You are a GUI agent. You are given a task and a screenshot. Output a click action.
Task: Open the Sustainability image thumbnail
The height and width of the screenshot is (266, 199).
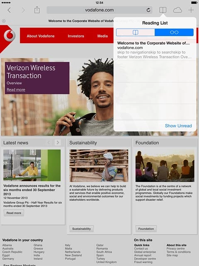click(x=99, y=166)
